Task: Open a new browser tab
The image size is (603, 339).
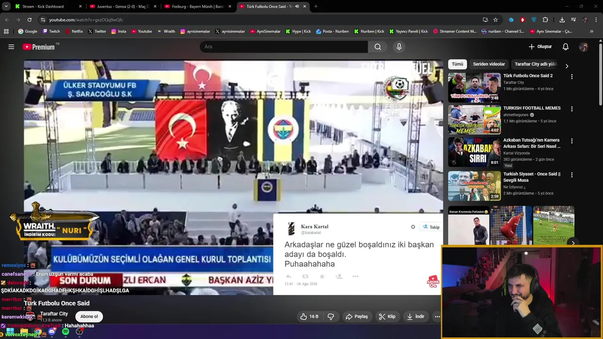Action: (x=316, y=7)
